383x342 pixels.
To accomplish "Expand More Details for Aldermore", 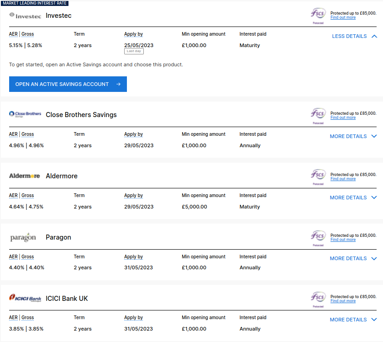I will click(x=353, y=198).
